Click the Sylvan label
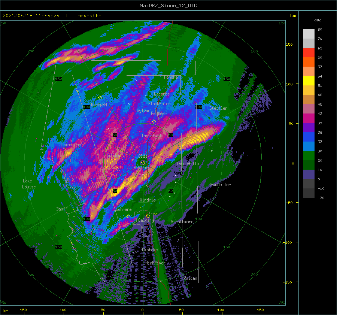 (143, 110)
